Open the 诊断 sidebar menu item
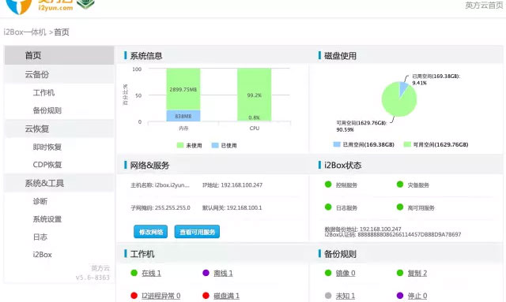Screen dimensions: 506x302 40,202
